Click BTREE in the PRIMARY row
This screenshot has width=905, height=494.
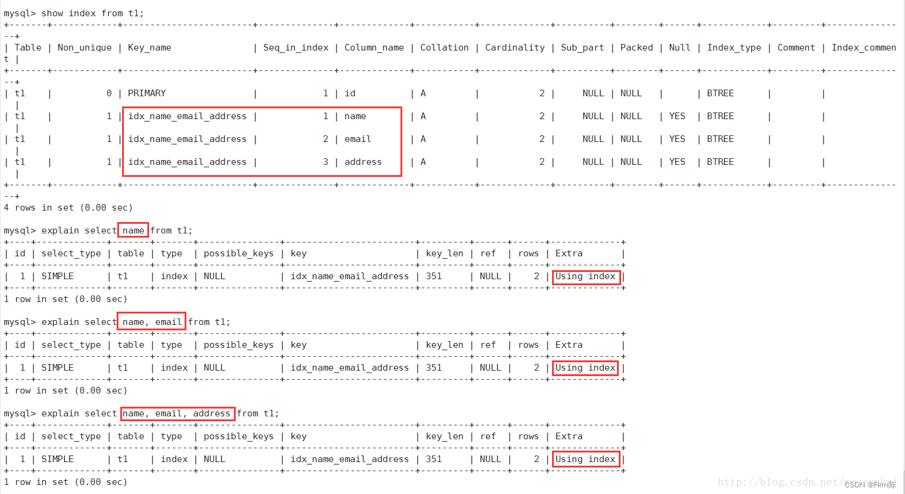[x=720, y=93]
